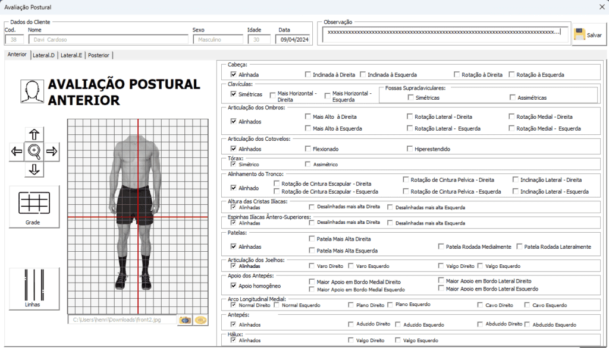Toggle the Grade grid overlay button
The height and width of the screenshot is (348, 609).
(34, 207)
